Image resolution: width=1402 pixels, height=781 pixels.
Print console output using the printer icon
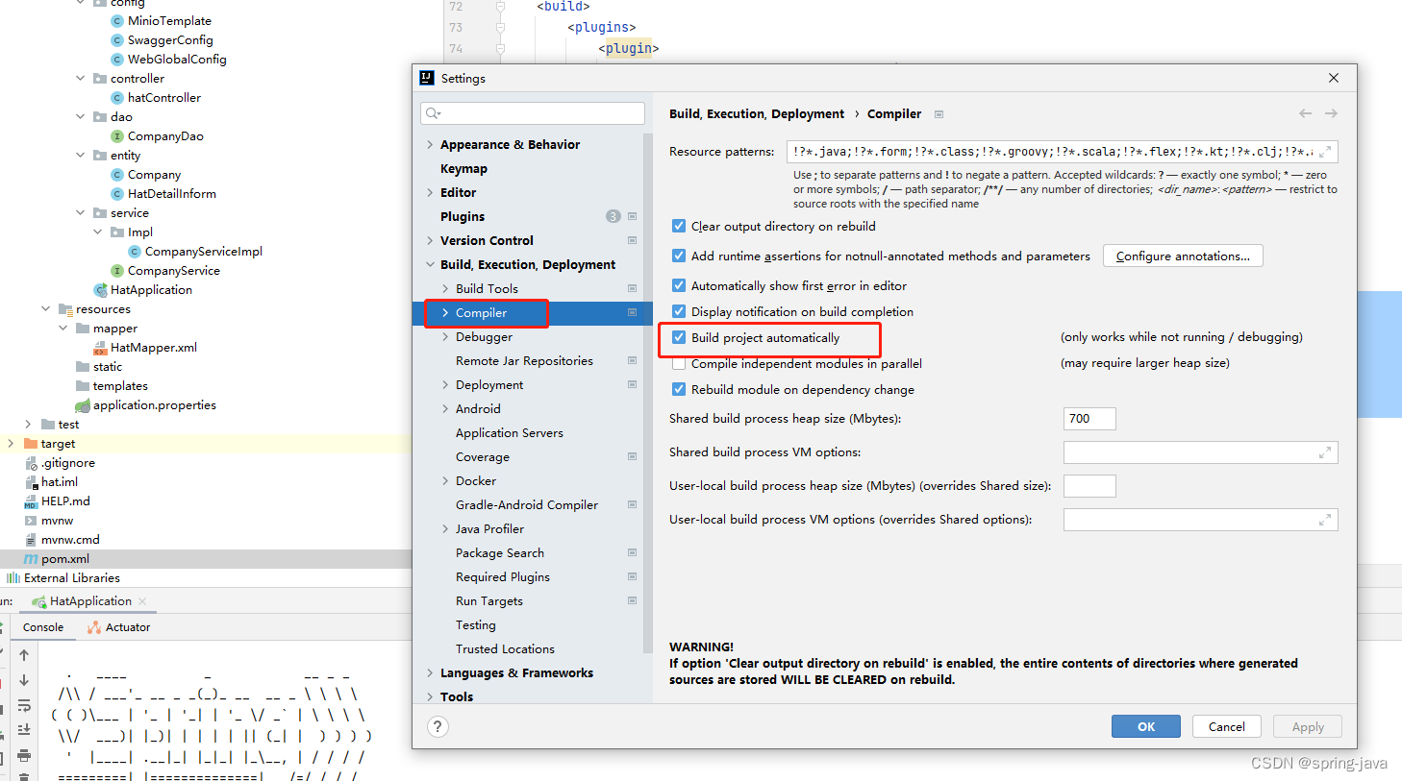coord(23,755)
